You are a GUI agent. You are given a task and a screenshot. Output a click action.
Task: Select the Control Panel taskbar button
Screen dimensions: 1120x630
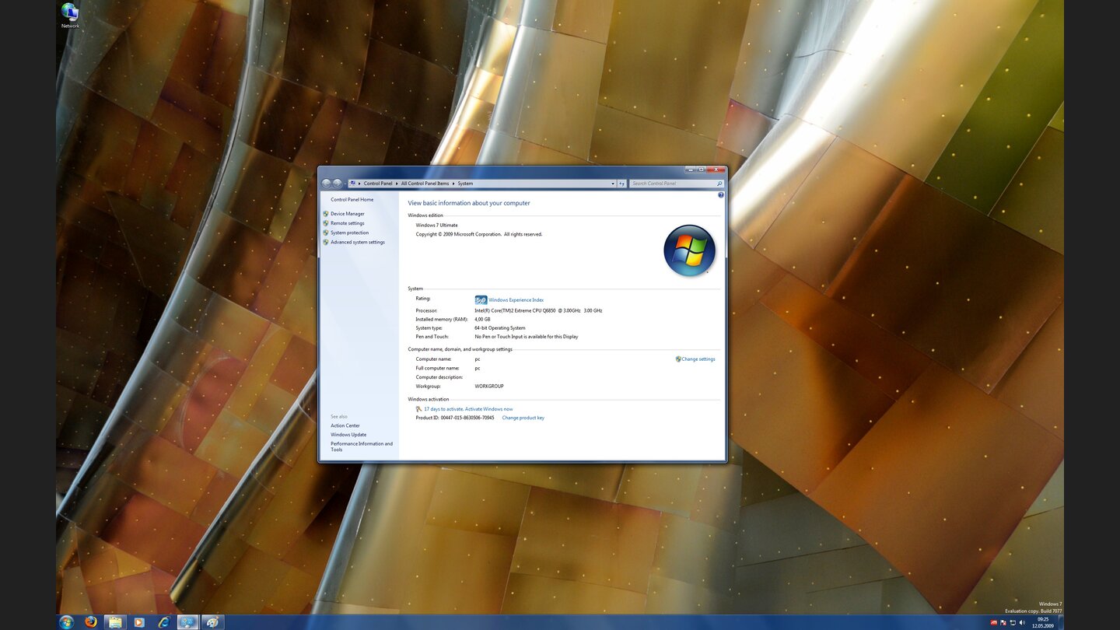click(x=187, y=622)
